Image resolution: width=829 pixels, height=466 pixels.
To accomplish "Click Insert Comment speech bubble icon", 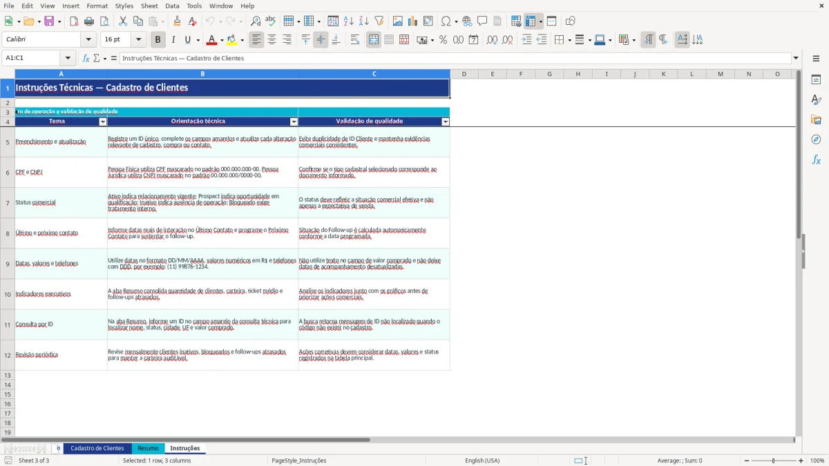I will [x=482, y=21].
